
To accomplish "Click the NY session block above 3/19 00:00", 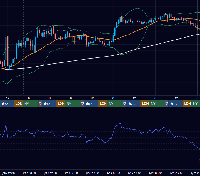I will 115,104.
